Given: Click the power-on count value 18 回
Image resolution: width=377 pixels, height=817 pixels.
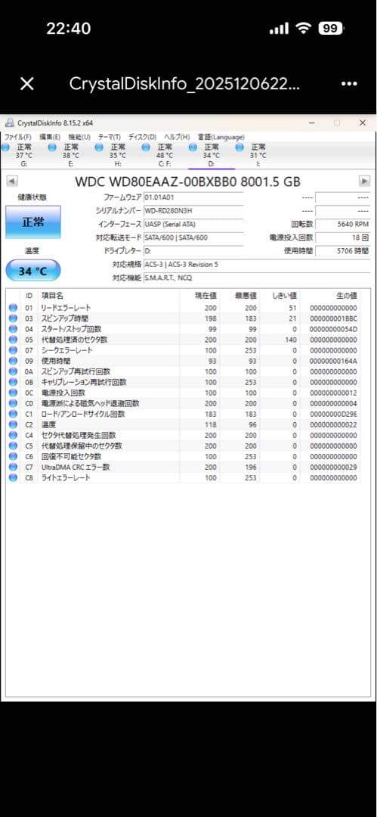Looking at the screenshot, I should tap(343, 238).
